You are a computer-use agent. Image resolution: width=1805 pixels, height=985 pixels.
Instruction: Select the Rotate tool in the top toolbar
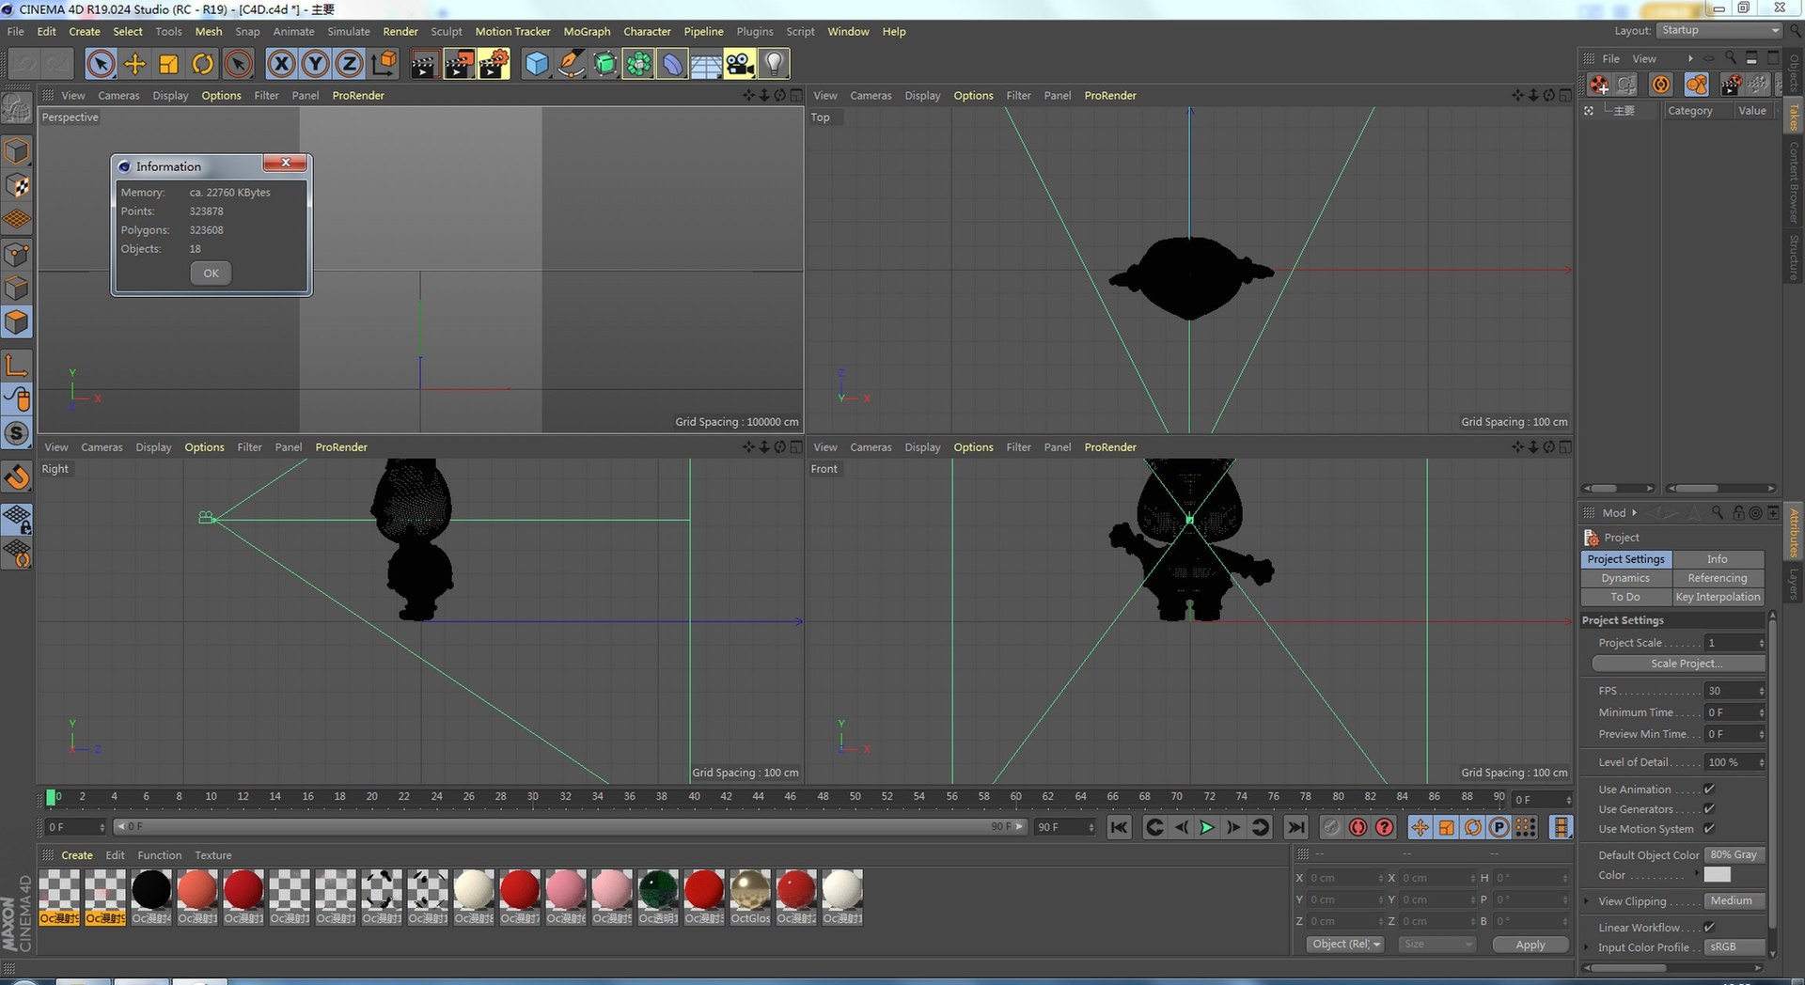pos(202,64)
